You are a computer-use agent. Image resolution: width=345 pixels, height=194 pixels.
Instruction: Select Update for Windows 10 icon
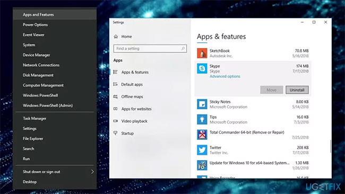(202, 165)
